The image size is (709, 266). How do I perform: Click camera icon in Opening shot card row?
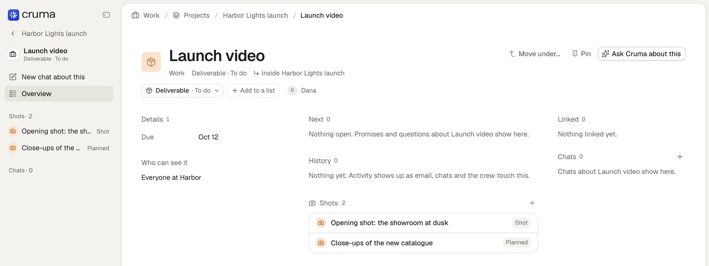pyautogui.click(x=321, y=223)
